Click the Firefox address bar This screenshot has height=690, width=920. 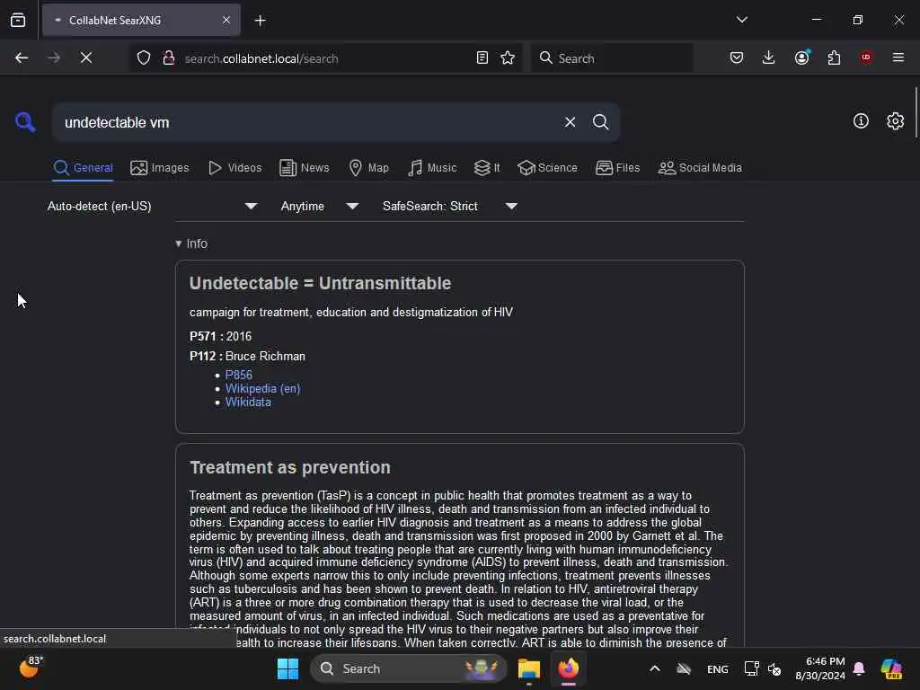point(325,57)
